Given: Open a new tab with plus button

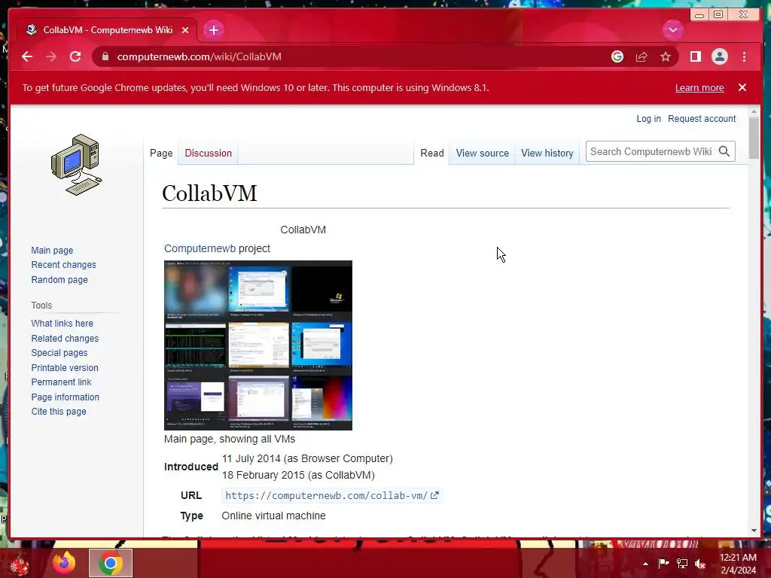Looking at the screenshot, I should [213, 30].
